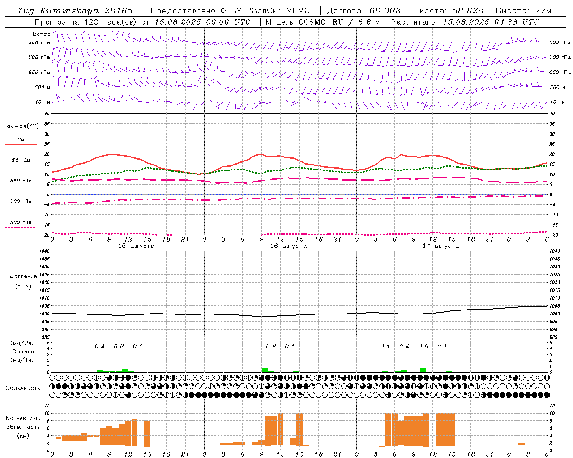Viewport: 573px width, 458px height.
Task: Select the longitude value 66.003
Action: tap(385, 11)
